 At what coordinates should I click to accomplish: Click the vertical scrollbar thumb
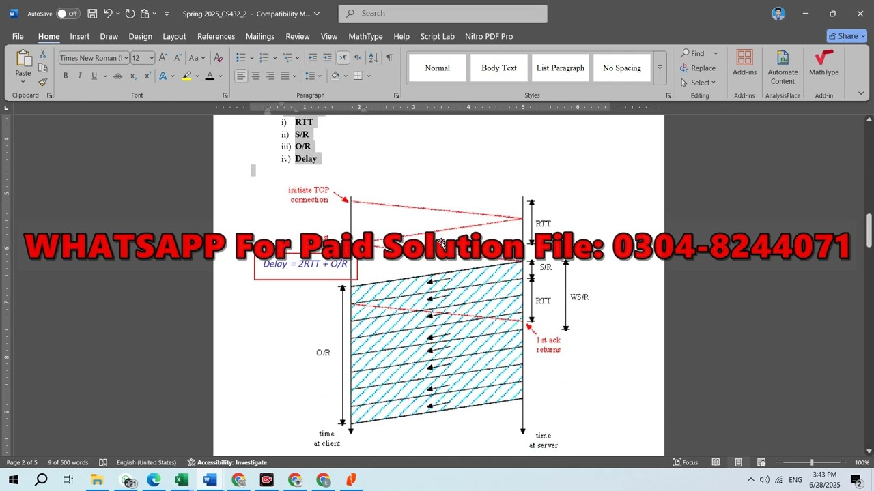click(869, 231)
